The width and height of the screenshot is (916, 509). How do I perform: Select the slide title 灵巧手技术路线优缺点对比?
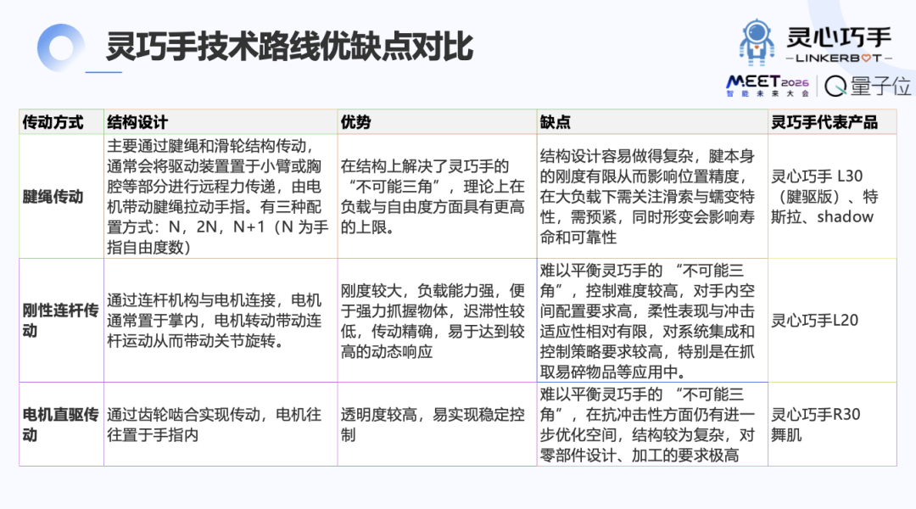pyautogui.click(x=288, y=47)
